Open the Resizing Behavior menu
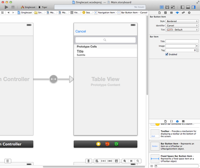The image size is (200, 168). pyautogui.click(x=116, y=161)
